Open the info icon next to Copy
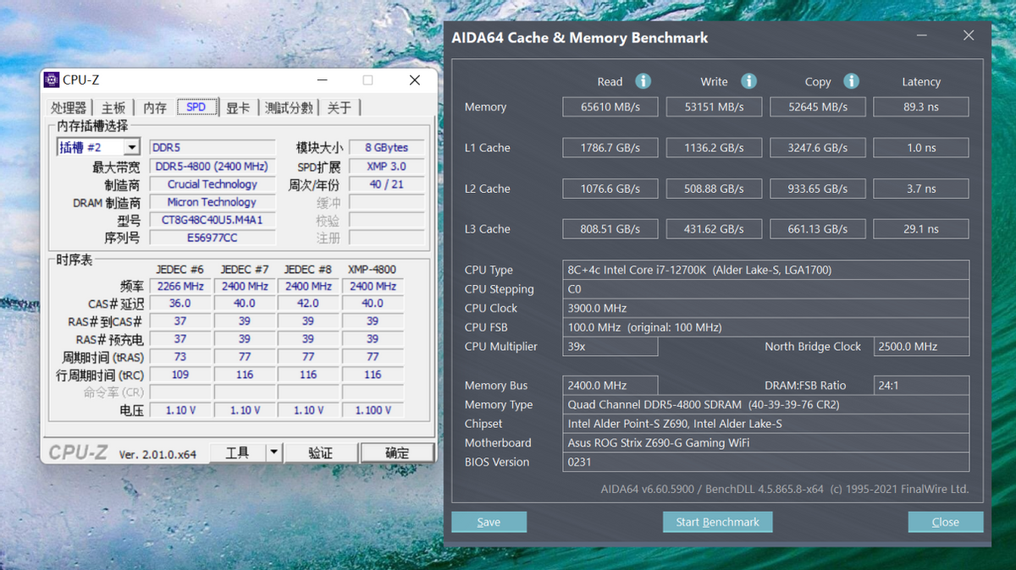Viewport: 1016px width, 570px height. 851,81
